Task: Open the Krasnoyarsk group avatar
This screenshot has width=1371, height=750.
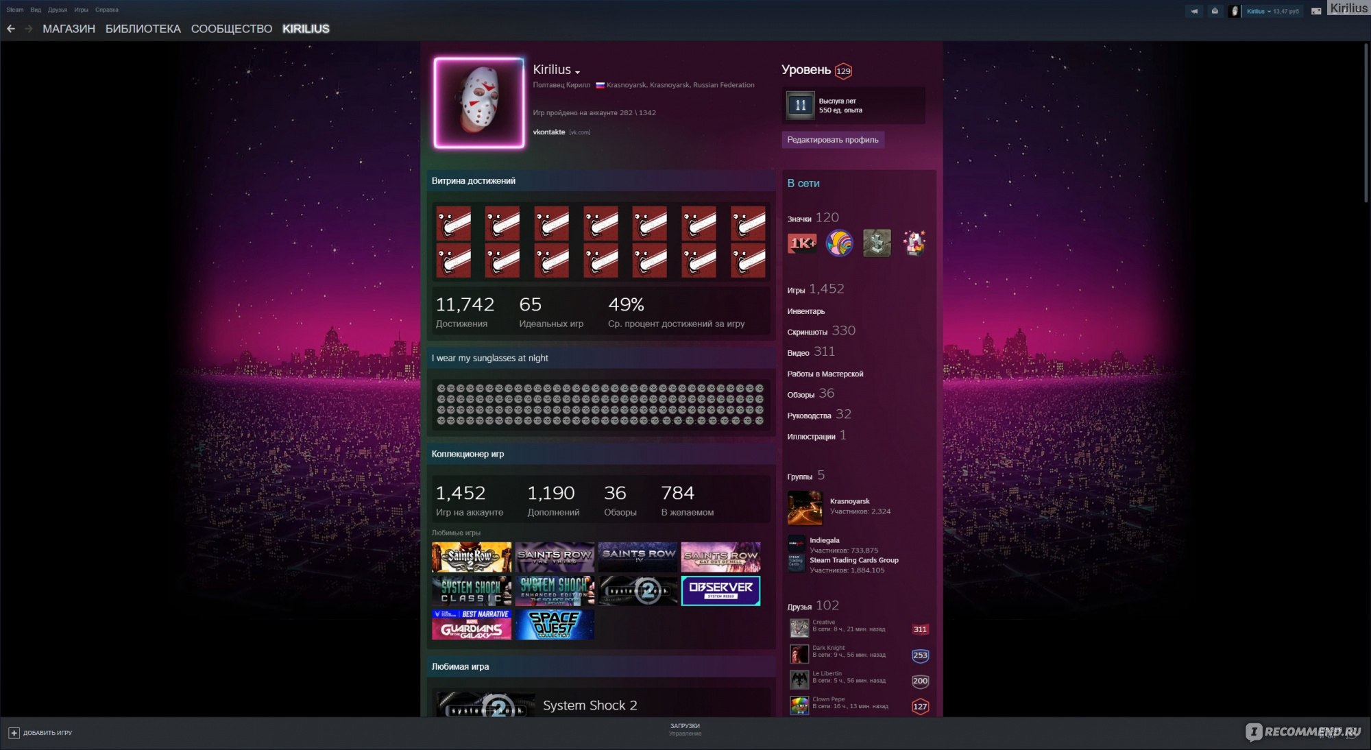Action: point(805,508)
